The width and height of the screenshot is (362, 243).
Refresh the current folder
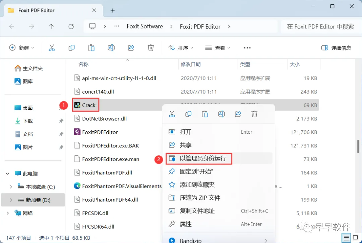[x=71, y=26]
